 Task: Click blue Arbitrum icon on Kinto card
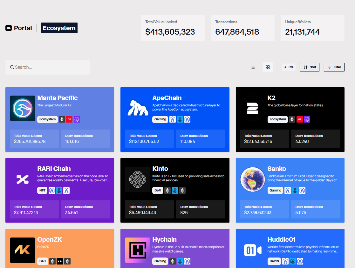tap(175, 191)
